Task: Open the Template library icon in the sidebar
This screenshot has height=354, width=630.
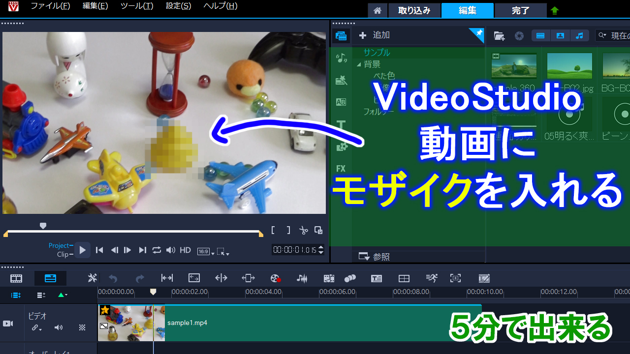Action: point(341,80)
